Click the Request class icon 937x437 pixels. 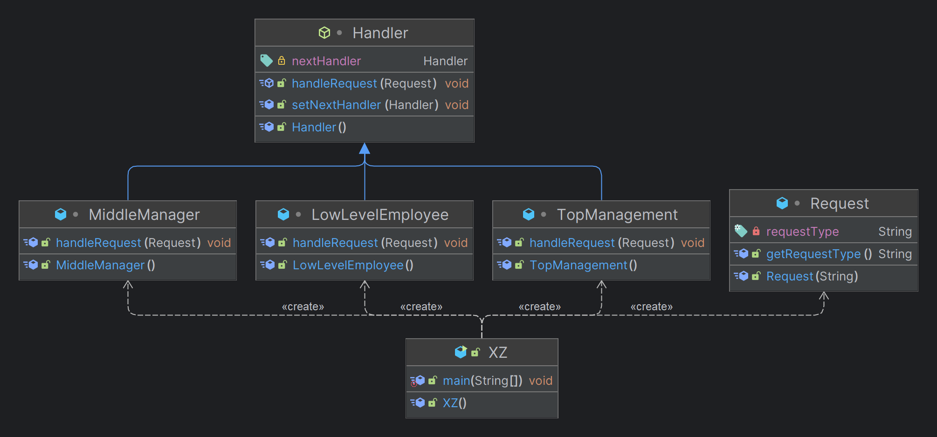coord(782,203)
